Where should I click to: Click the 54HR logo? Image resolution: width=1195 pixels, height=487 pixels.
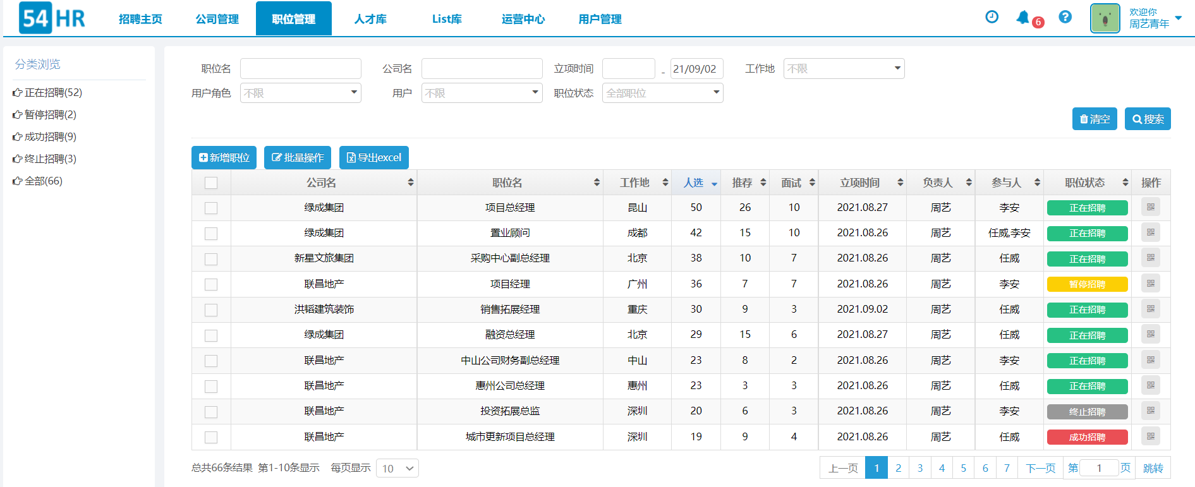pyautogui.click(x=52, y=18)
